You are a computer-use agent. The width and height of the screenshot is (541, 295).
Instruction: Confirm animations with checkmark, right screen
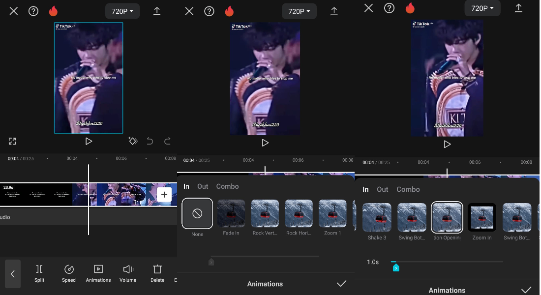[x=526, y=290]
